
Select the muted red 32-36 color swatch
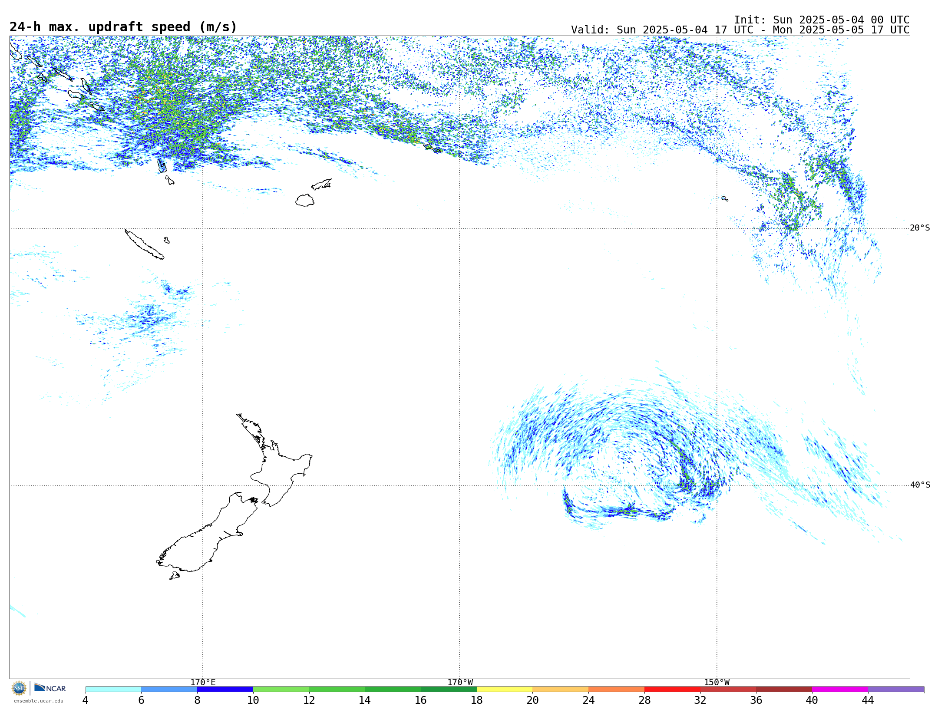tap(728, 690)
